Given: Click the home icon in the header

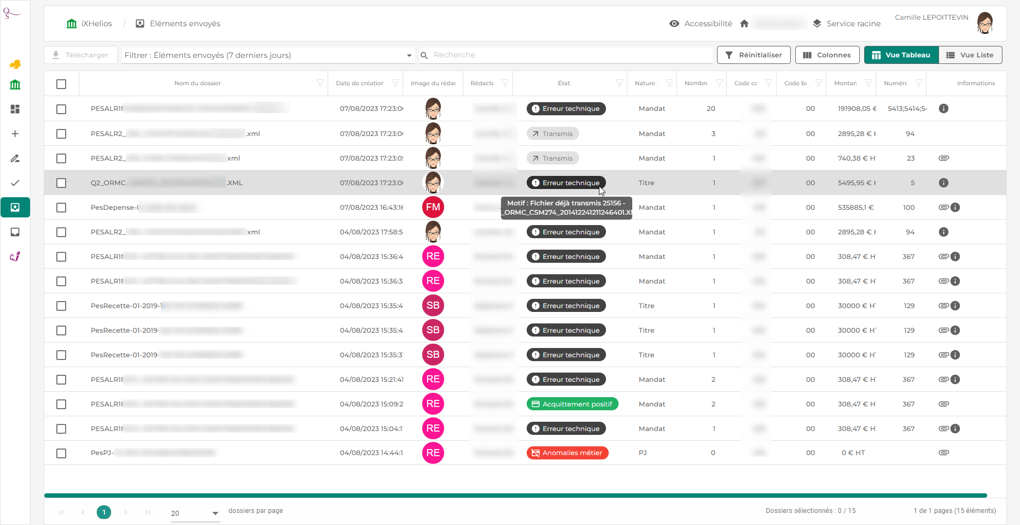Looking at the screenshot, I should pos(744,23).
